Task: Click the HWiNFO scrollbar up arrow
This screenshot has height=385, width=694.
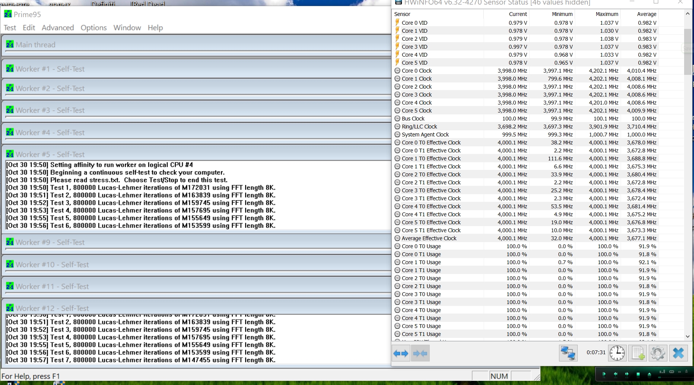Action: (688, 14)
